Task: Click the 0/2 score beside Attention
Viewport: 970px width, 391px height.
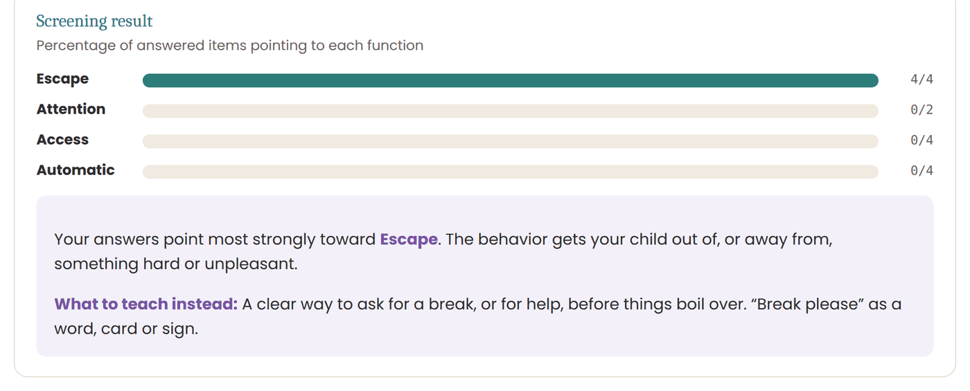Action: pyautogui.click(x=921, y=110)
